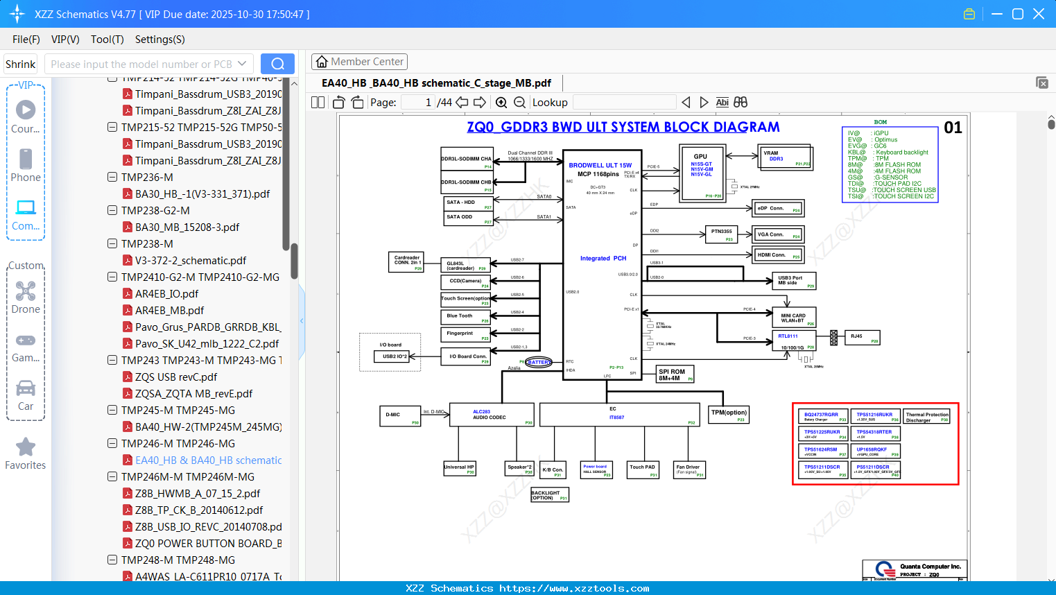Open Pavo_SK_U42_mlb_1222_C2.pdf file
1056x595 pixels.
[207, 344]
